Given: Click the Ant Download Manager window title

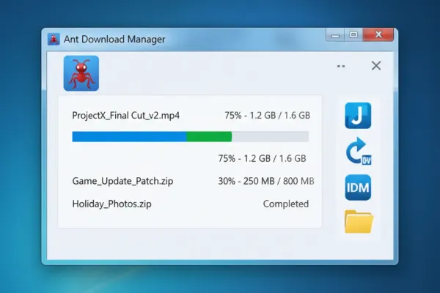Looking at the screenshot, I should click(x=114, y=40).
